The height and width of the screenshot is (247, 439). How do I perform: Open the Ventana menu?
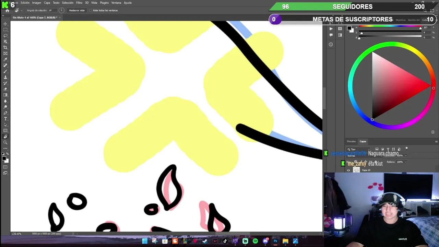coord(116,3)
